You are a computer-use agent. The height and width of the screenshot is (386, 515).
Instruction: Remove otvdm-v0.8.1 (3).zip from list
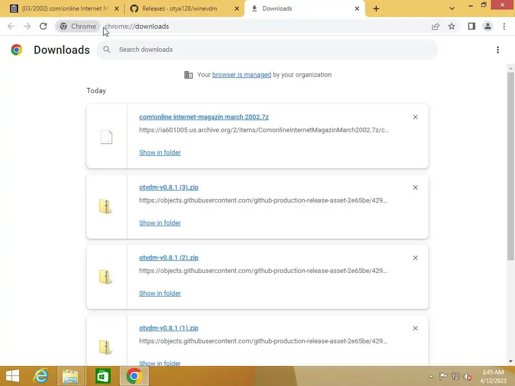[415, 187]
